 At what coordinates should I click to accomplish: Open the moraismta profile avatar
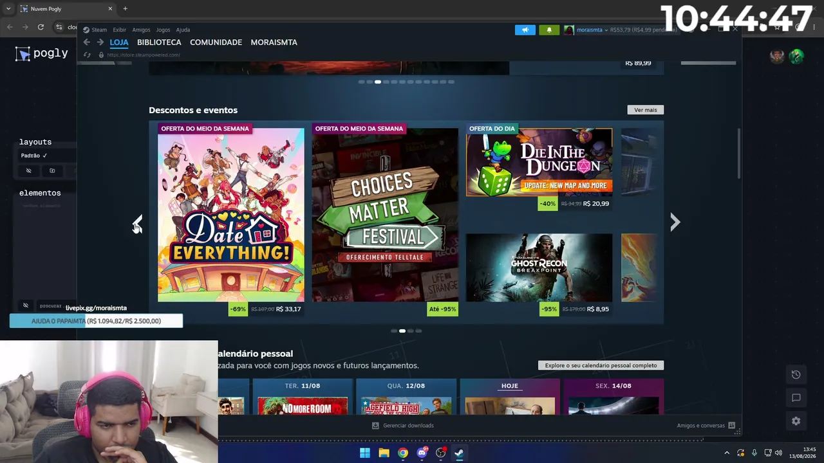[x=568, y=30]
